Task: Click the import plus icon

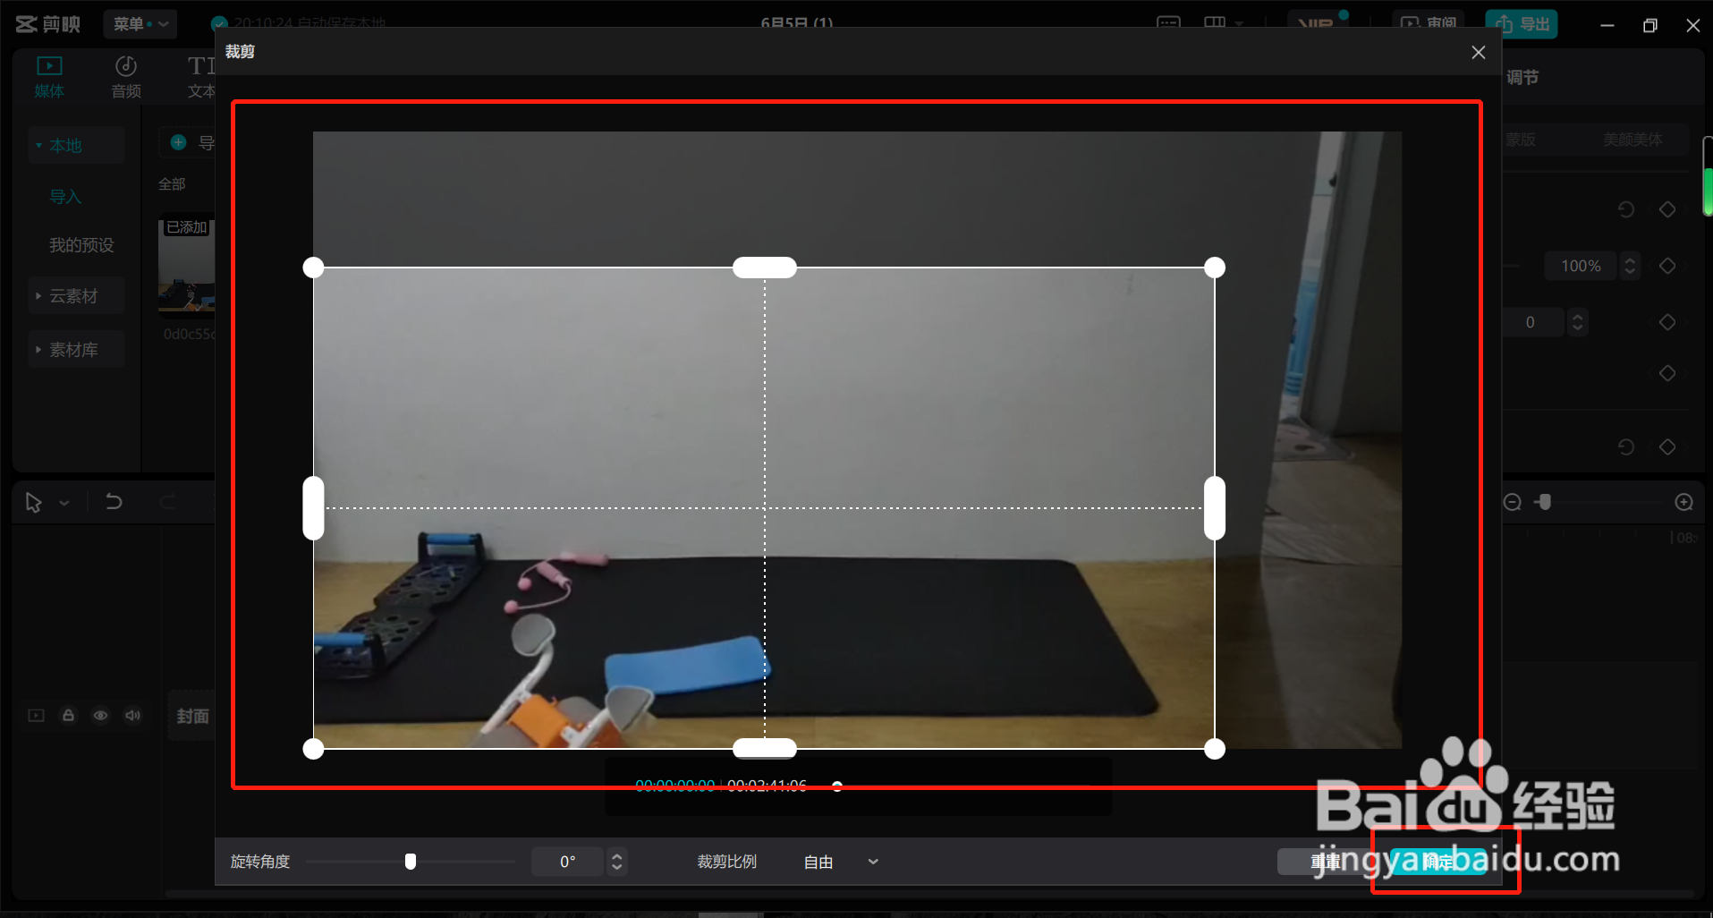Action: pos(178,142)
